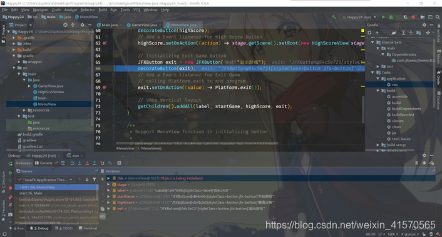Run Happy24 with green play icon
This screenshot has width=442, height=237.
[383, 17]
